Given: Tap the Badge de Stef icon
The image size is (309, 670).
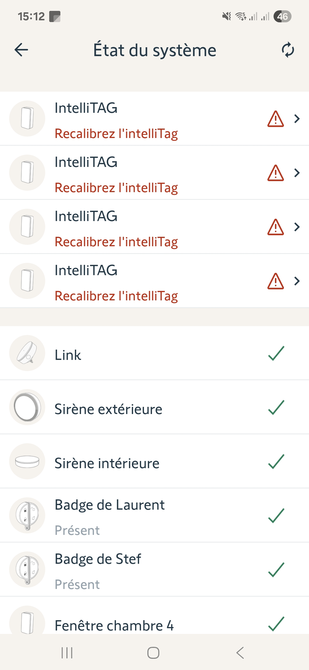Looking at the screenshot, I should pos(27,569).
